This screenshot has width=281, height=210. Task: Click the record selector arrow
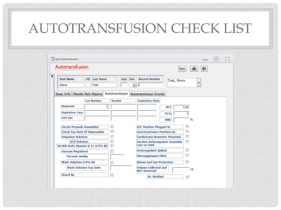point(52,77)
